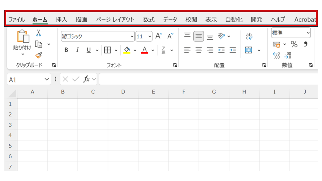The height and width of the screenshot is (181, 322).
Task: Open the データ ribbon tab
Action: [170, 19]
